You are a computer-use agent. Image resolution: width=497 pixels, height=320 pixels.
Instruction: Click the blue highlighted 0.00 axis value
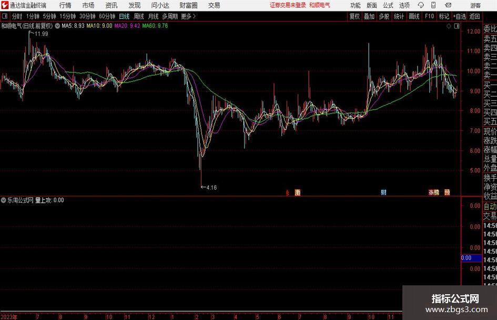[471, 258]
